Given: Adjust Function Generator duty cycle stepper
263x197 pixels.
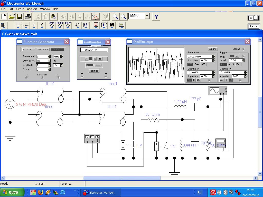Looking at the screenshot, I should [49, 61].
